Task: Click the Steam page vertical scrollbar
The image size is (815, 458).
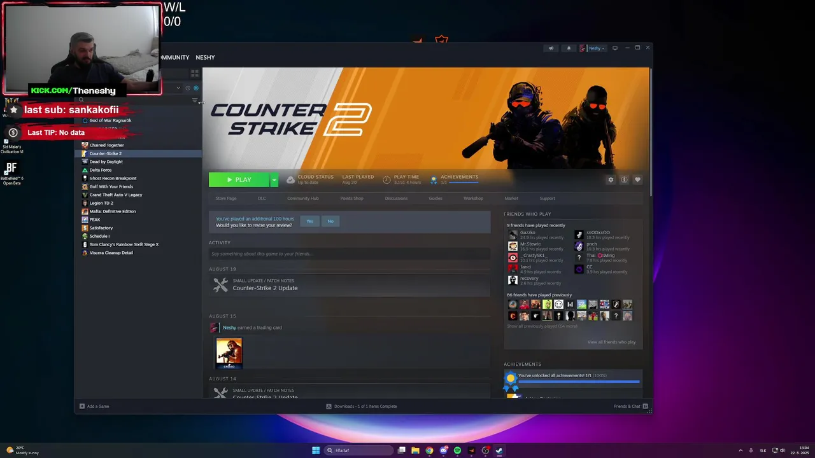Action: tap(651, 132)
